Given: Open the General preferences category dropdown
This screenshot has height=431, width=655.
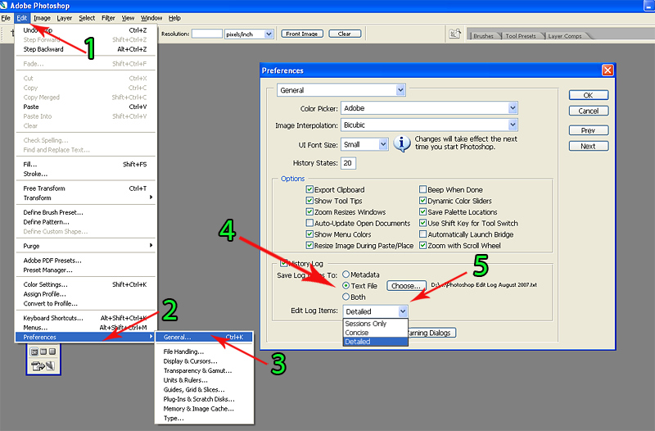Looking at the screenshot, I should tap(341, 90).
